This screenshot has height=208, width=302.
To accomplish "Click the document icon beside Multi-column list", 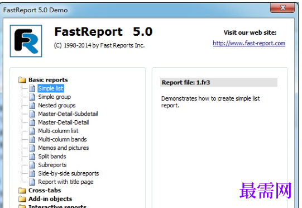I will 32,131.
